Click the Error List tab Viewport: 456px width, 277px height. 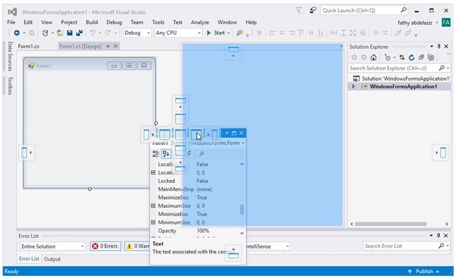tap(28, 259)
